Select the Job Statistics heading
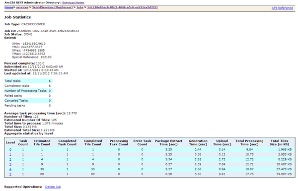This screenshot has height=191, width=298. 17,17
